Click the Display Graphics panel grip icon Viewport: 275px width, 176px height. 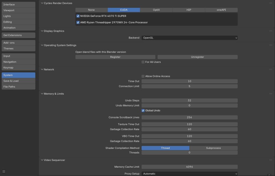click(271, 31)
